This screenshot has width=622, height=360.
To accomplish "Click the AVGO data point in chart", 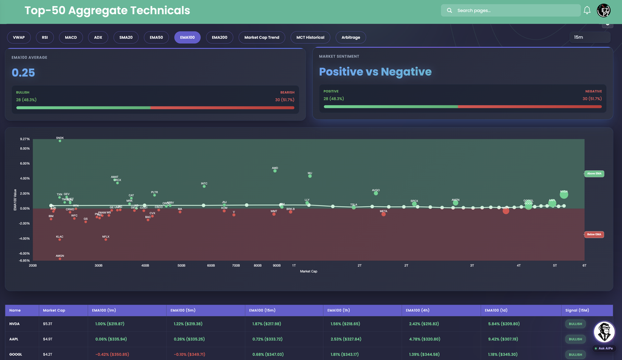I will (375, 193).
